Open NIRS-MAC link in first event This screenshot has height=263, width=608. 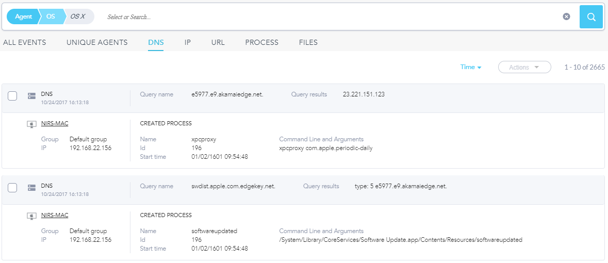tap(55, 124)
